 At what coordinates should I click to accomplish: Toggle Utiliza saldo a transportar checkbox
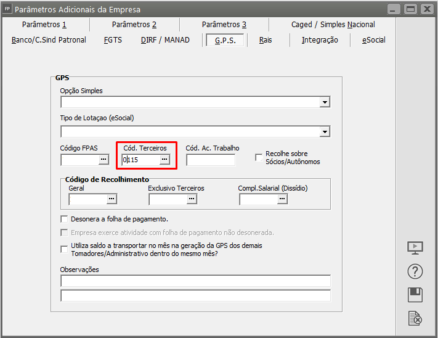click(x=64, y=249)
